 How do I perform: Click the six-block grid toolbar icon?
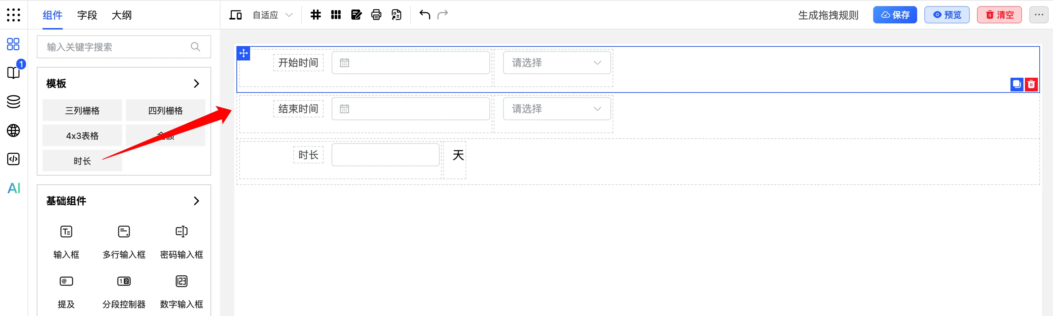tap(336, 15)
